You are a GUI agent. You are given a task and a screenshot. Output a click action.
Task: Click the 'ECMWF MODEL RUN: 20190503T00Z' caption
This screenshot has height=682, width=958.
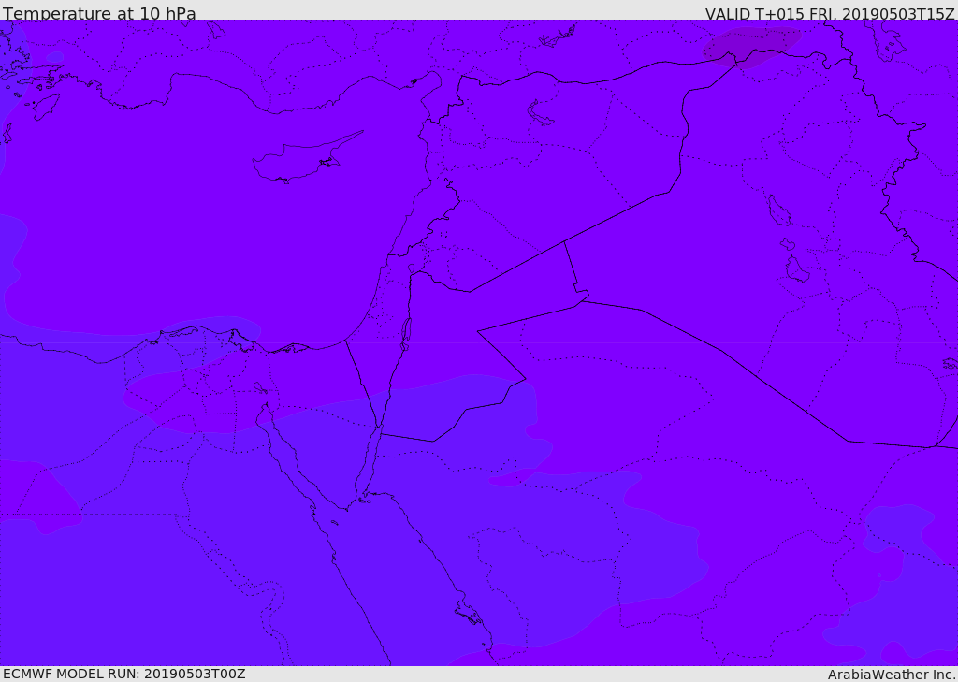pos(124,674)
